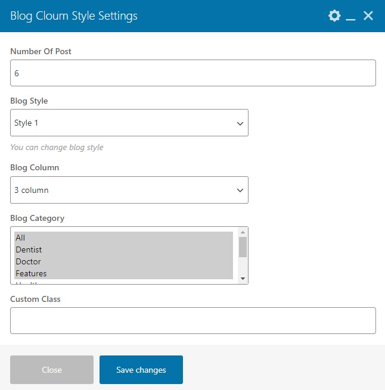This screenshot has height=390, width=385.
Task: Select Dentist in Blog Category list
Action: [124, 249]
